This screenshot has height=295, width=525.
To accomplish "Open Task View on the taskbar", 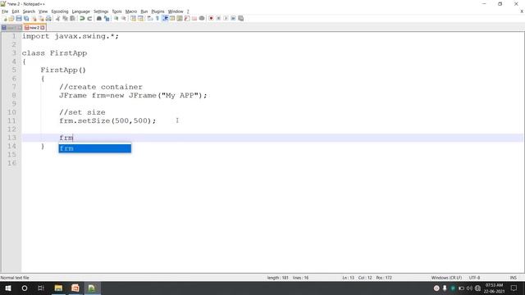I will 41,288.
